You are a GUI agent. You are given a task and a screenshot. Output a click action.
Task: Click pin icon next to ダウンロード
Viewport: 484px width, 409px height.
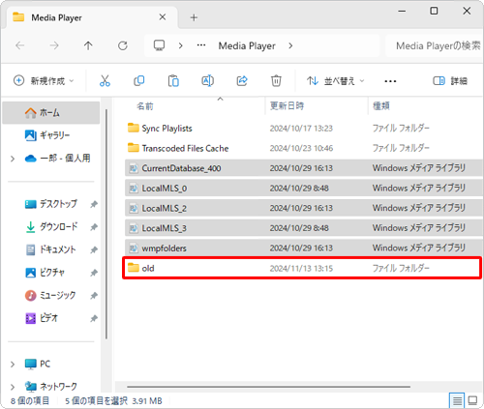(x=94, y=227)
